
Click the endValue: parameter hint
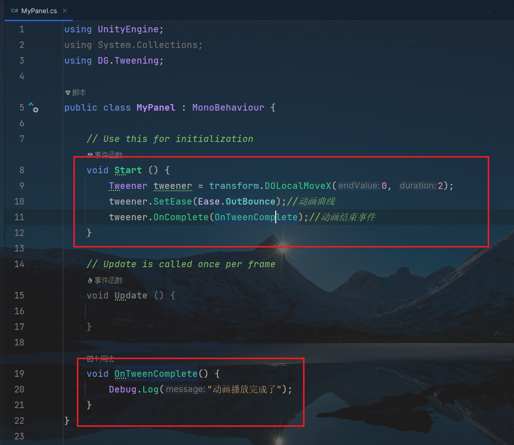[x=359, y=186]
